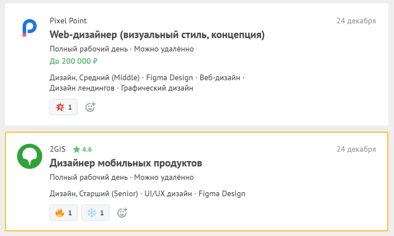Click the green 2GIS company logo
Screen dimensions: 394x236
click(x=30, y=156)
